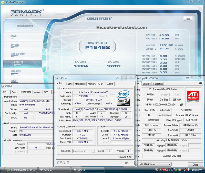Click the taskbar clock showing 10:08 PM
This screenshot has height=173, width=205.
pyautogui.click(x=197, y=170)
